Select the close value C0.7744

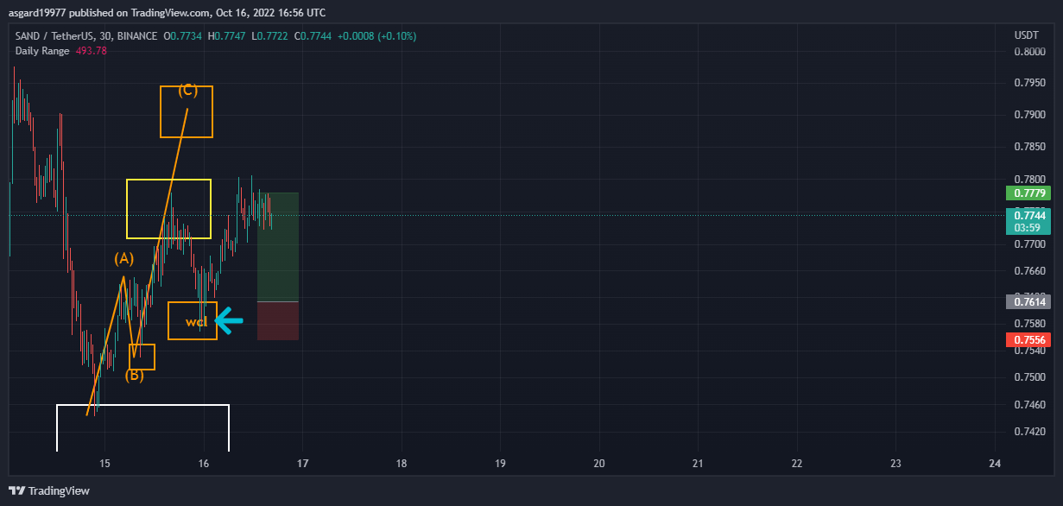pos(312,36)
